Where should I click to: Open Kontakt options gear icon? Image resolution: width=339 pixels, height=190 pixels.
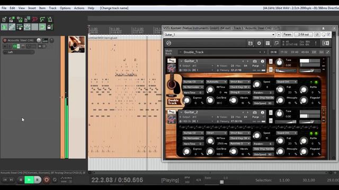coord(259,43)
